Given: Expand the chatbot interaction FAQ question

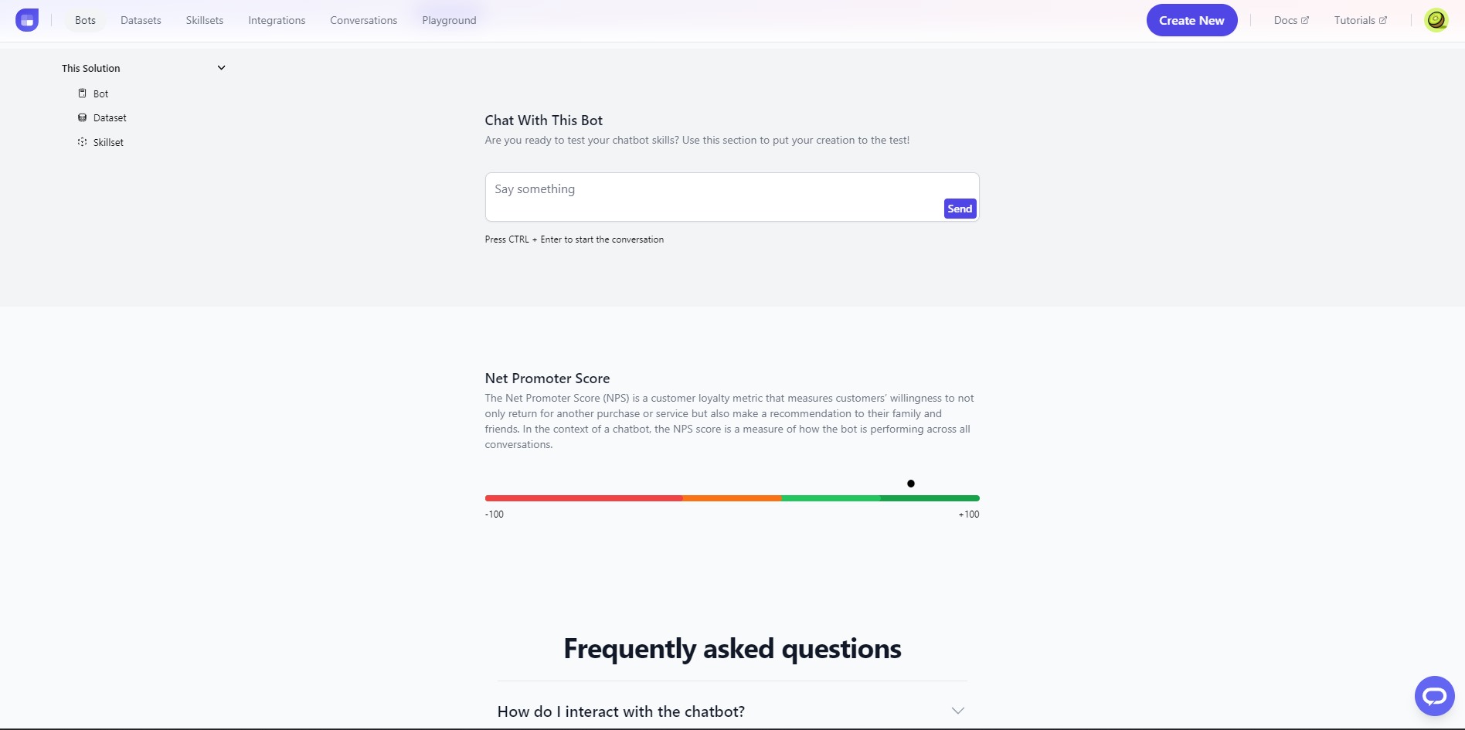Looking at the screenshot, I should pos(732,711).
